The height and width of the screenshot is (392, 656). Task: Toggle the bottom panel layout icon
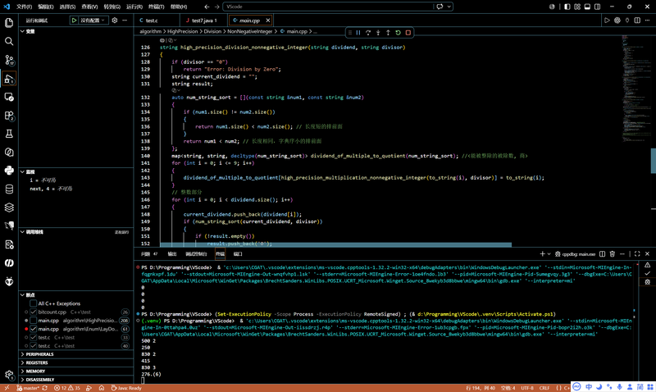point(587,7)
